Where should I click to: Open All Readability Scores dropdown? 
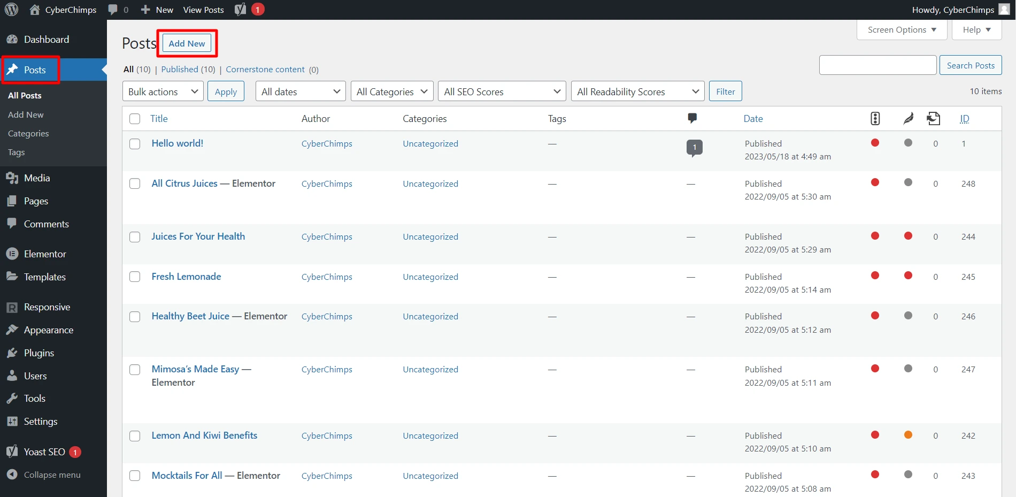tap(637, 91)
